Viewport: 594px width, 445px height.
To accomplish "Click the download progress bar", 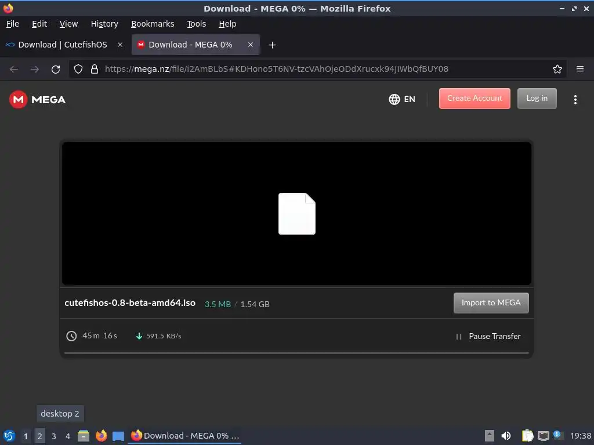I will [296, 353].
